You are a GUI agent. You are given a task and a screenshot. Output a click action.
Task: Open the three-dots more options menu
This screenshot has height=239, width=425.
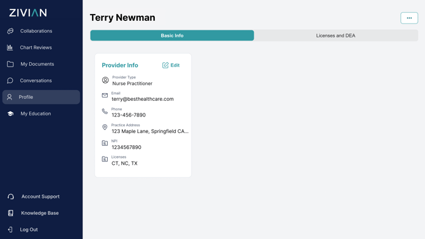(409, 18)
